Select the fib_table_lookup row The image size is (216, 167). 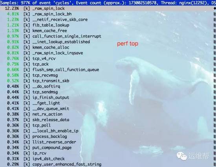click(x=108, y=25)
